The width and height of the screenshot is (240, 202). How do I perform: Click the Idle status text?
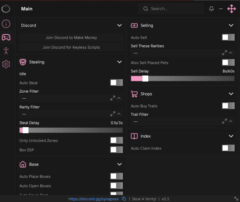coord(22,74)
